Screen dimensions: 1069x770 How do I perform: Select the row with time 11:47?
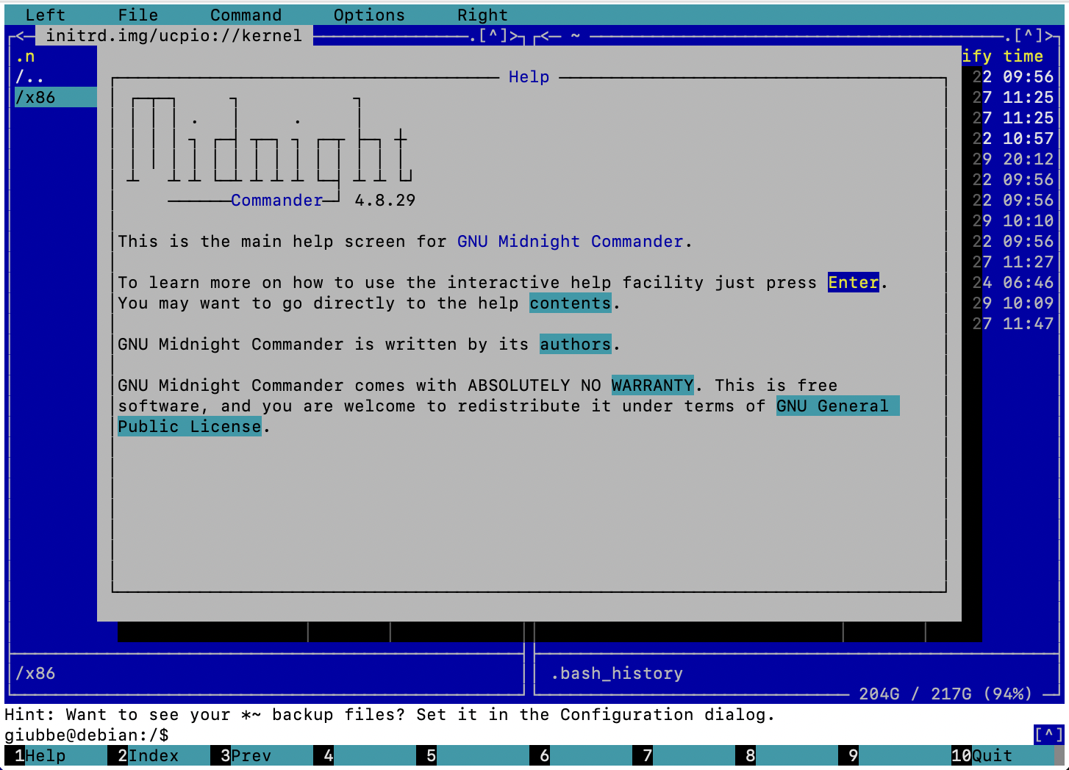coord(1012,323)
